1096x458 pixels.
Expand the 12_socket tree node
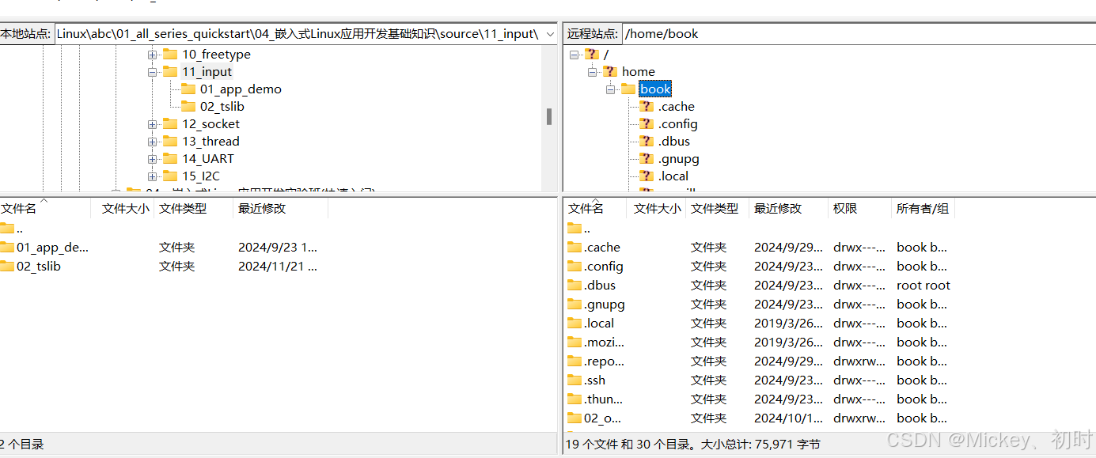tap(152, 123)
